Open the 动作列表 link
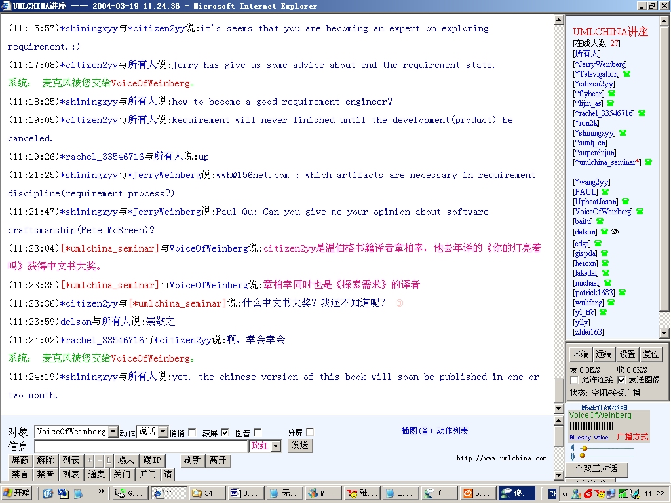Viewport: 671px width, 503px height. (x=452, y=431)
